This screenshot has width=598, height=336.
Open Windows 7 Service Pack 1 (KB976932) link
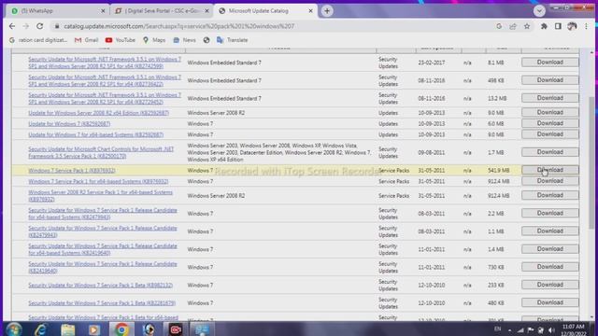[x=72, y=171]
